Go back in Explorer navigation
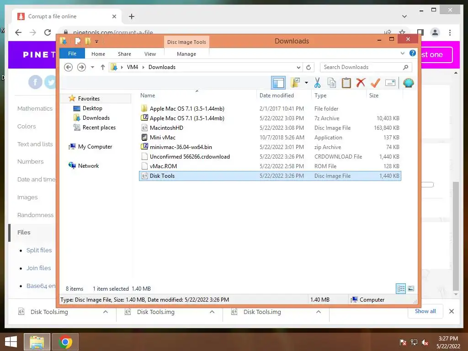The width and height of the screenshot is (468, 351). click(69, 67)
